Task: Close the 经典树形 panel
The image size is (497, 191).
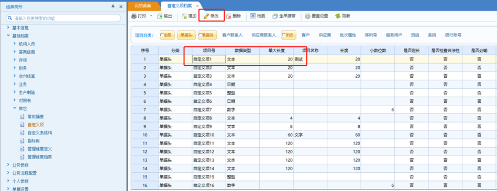Action: pos(121,7)
